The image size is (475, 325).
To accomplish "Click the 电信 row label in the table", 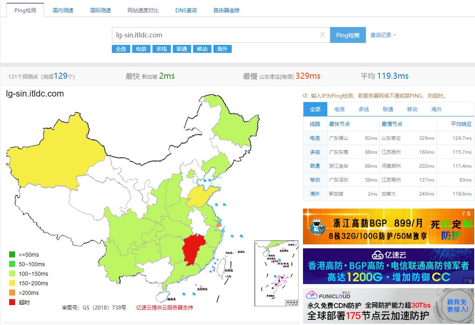I will (315, 138).
